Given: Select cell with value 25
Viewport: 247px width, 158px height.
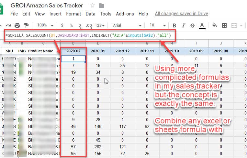Looking at the screenshot, I should [x=122, y=65].
